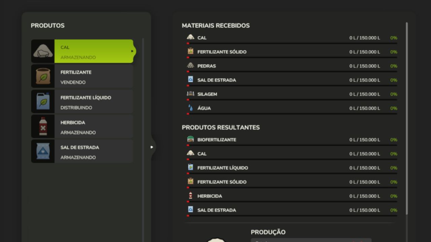Expand the arrow on the selected Cal product
431x242 pixels.
[x=132, y=51]
